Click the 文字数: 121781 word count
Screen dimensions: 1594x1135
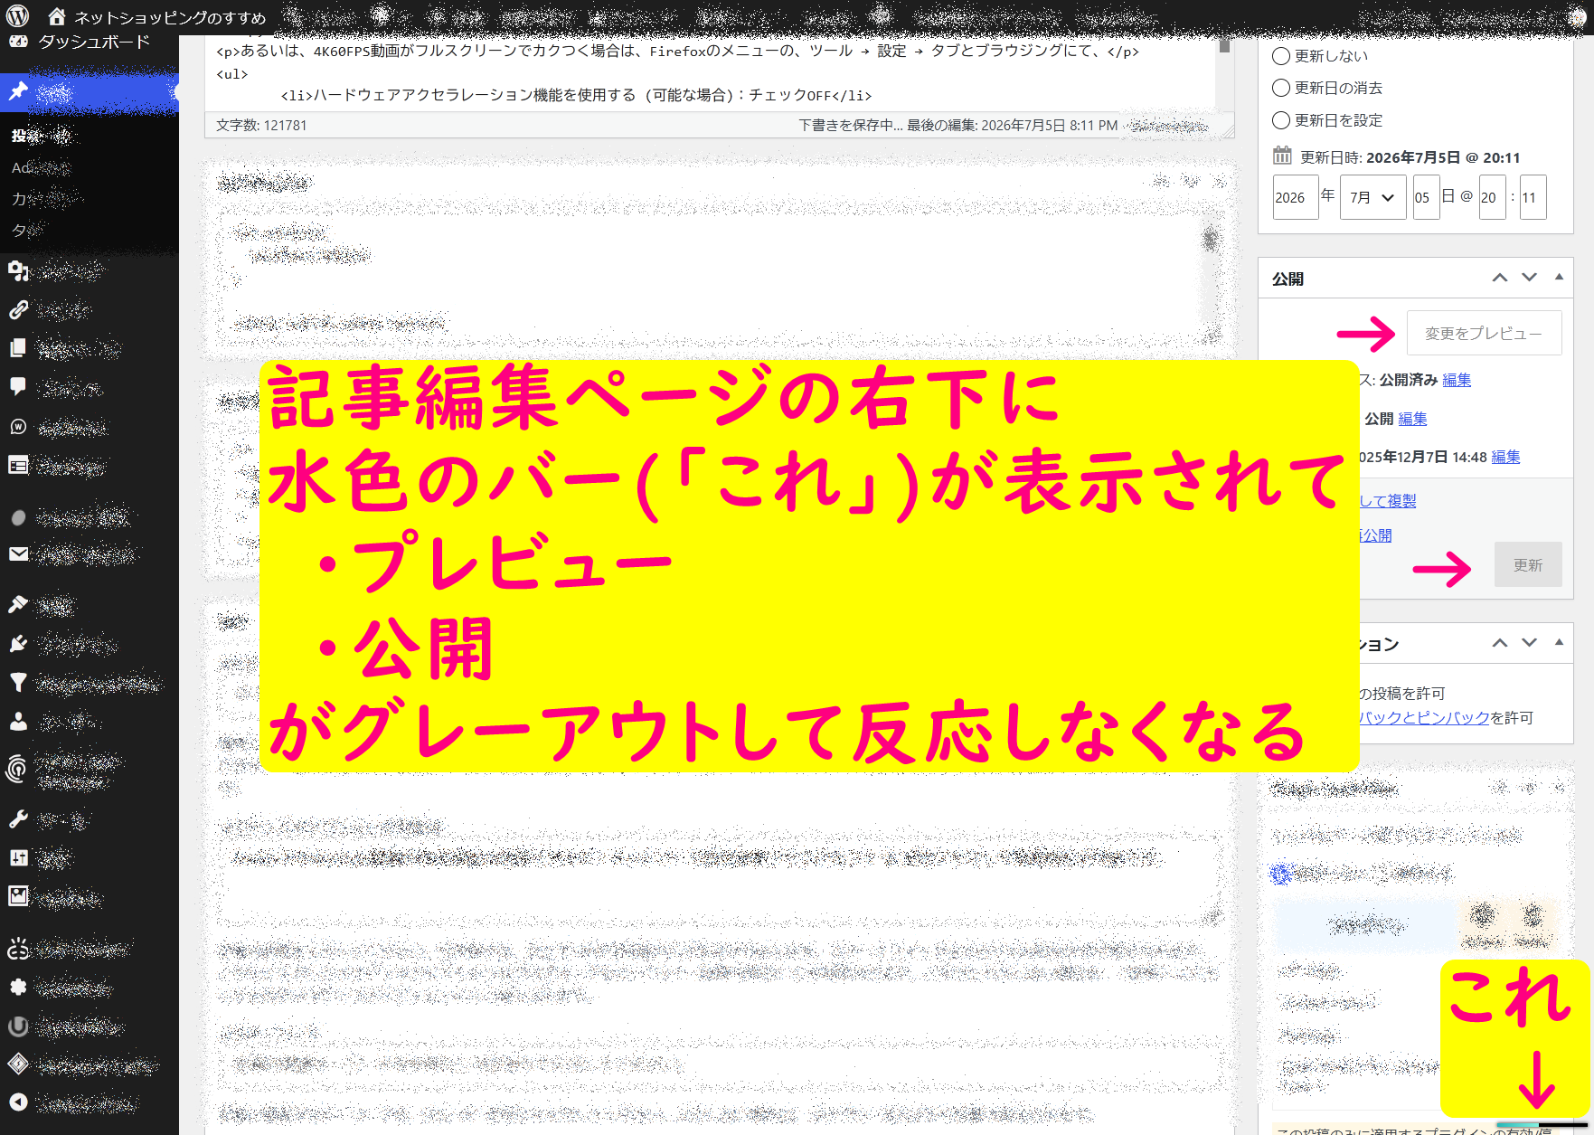[261, 125]
